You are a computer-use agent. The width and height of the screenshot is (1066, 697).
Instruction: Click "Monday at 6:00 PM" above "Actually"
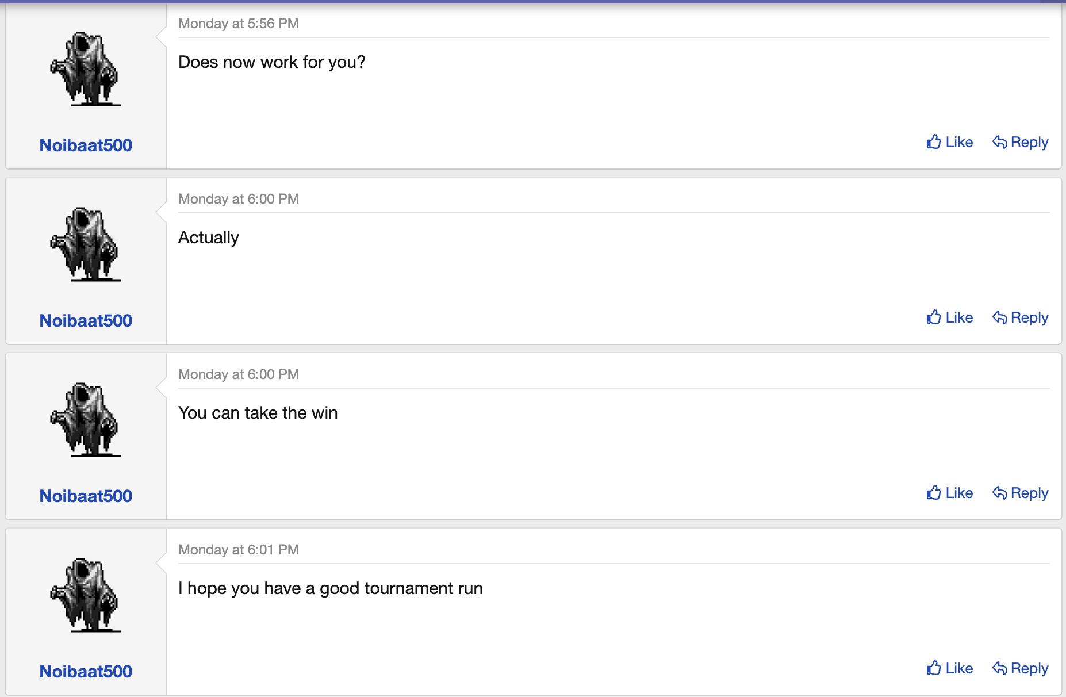click(239, 199)
